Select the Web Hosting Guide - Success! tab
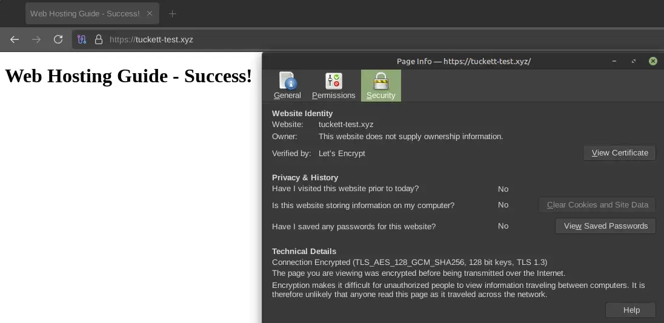Image resolution: width=664 pixels, height=323 pixels. (92, 13)
